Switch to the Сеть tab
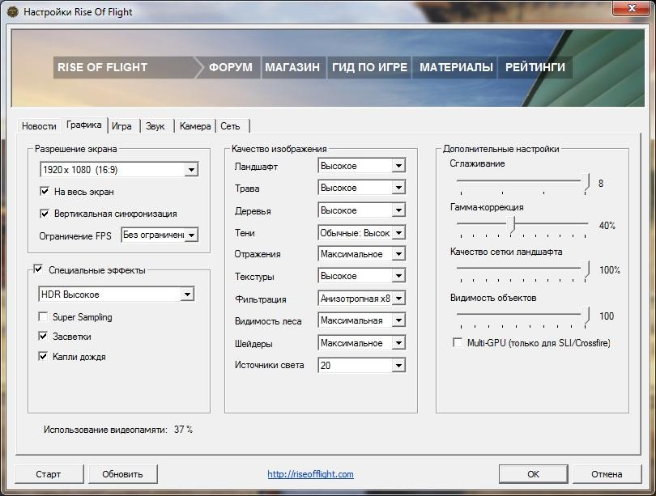 pos(231,126)
